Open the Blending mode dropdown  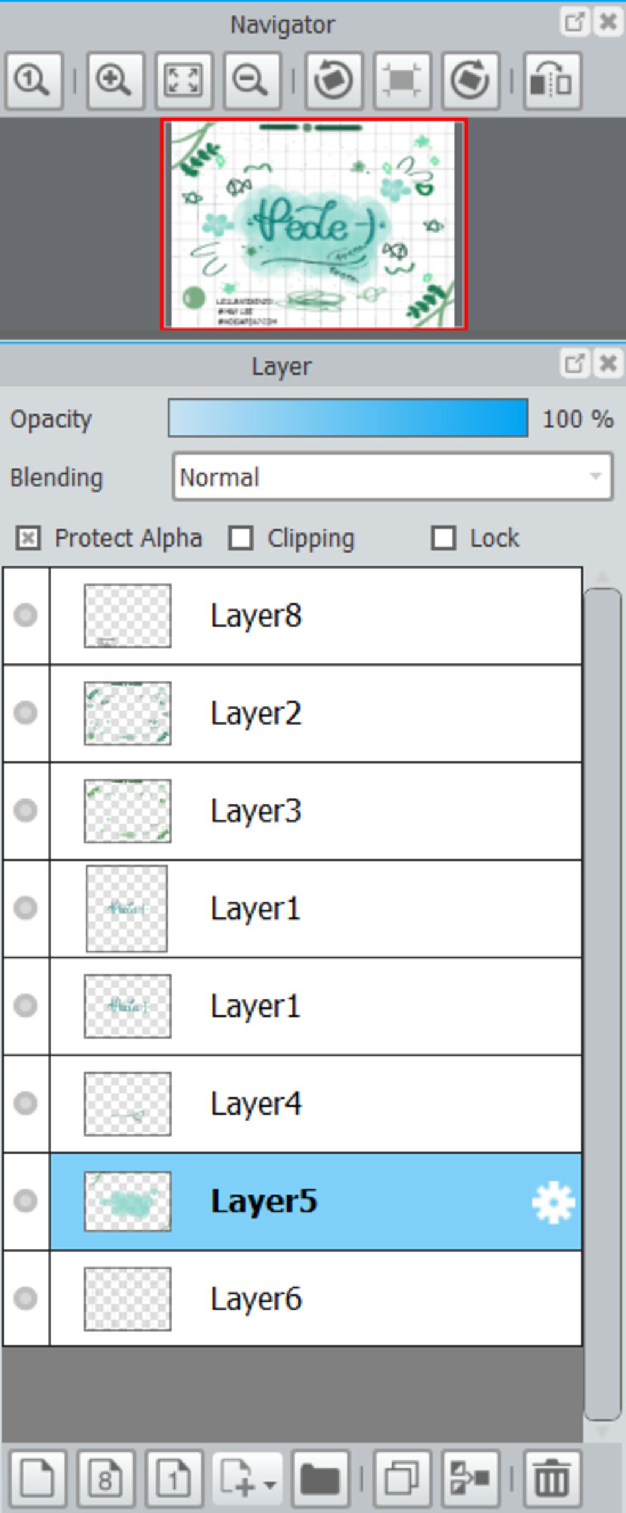(392, 477)
